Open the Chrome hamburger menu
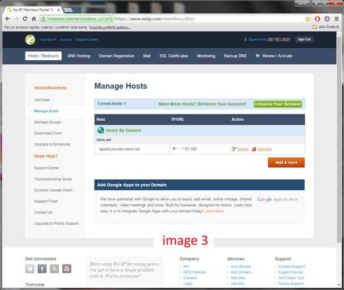The image size is (344, 290). 337,19
